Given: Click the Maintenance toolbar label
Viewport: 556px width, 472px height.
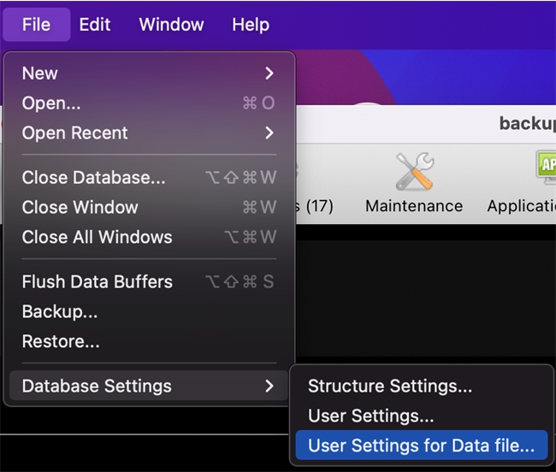Looking at the screenshot, I should (414, 206).
